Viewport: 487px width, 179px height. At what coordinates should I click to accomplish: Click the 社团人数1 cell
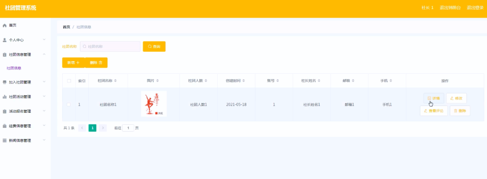click(198, 104)
